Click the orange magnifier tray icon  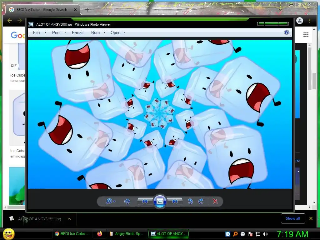click(235, 234)
